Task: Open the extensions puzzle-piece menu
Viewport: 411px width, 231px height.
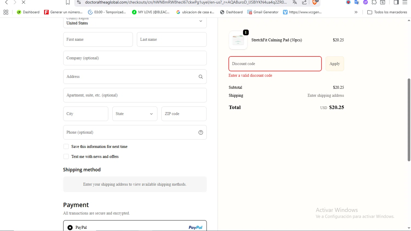Action: (x=374, y=2)
